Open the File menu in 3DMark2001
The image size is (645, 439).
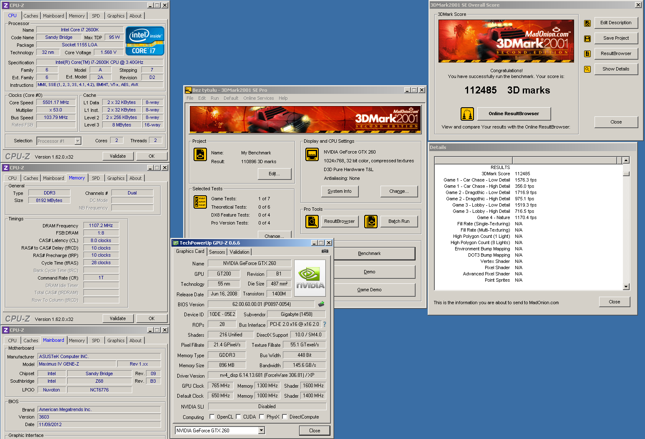click(x=190, y=98)
